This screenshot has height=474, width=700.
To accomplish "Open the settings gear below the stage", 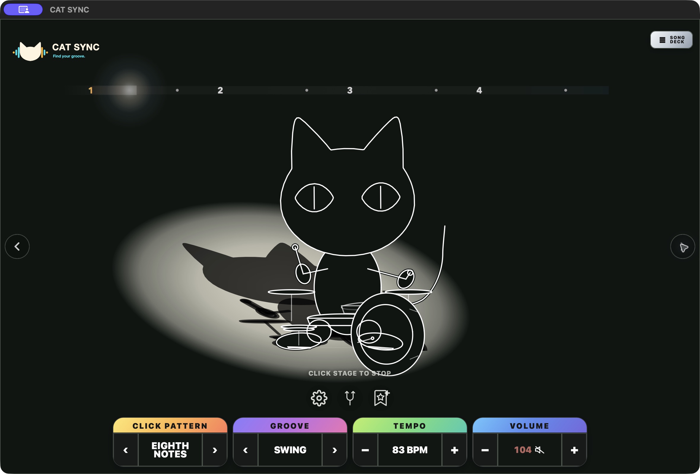I will (x=319, y=398).
